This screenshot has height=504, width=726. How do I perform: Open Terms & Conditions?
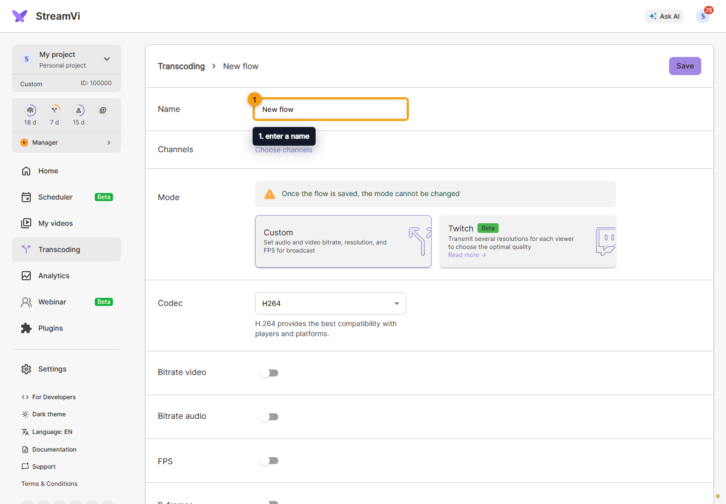[49, 484]
